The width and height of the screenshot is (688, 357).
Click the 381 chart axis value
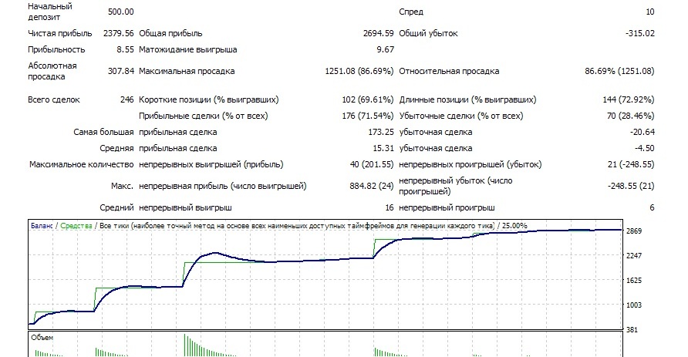632,330
